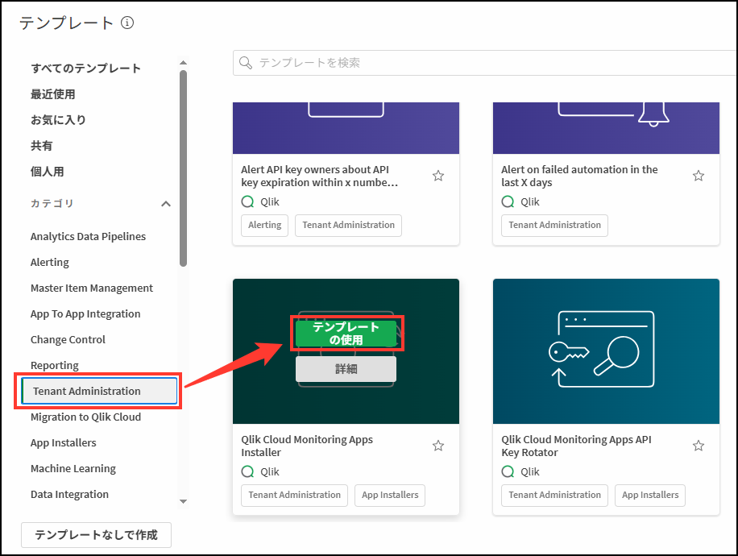Click sidebar scroll up arrow

pos(183,63)
